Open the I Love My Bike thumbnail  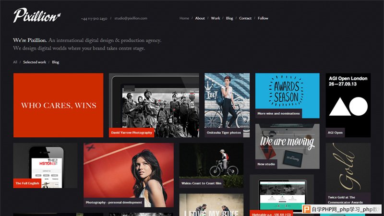point(211,205)
